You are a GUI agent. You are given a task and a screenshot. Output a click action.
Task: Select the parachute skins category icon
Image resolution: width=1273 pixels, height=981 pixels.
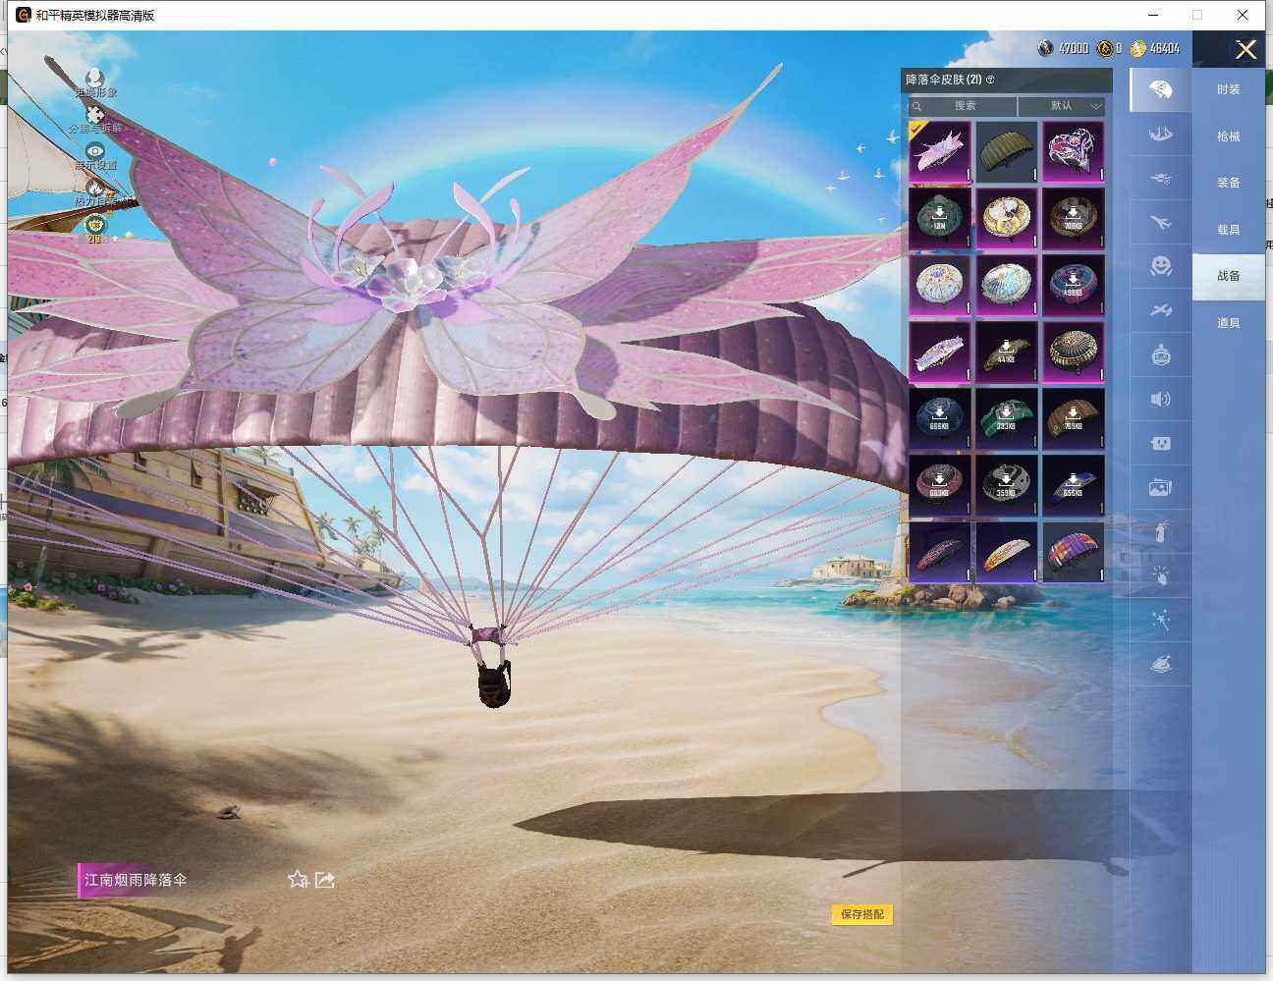coord(1160,89)
